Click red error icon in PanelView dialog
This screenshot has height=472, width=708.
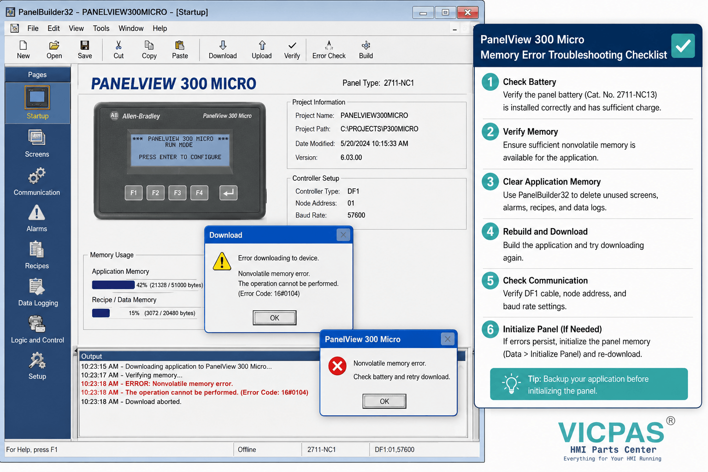337,366
